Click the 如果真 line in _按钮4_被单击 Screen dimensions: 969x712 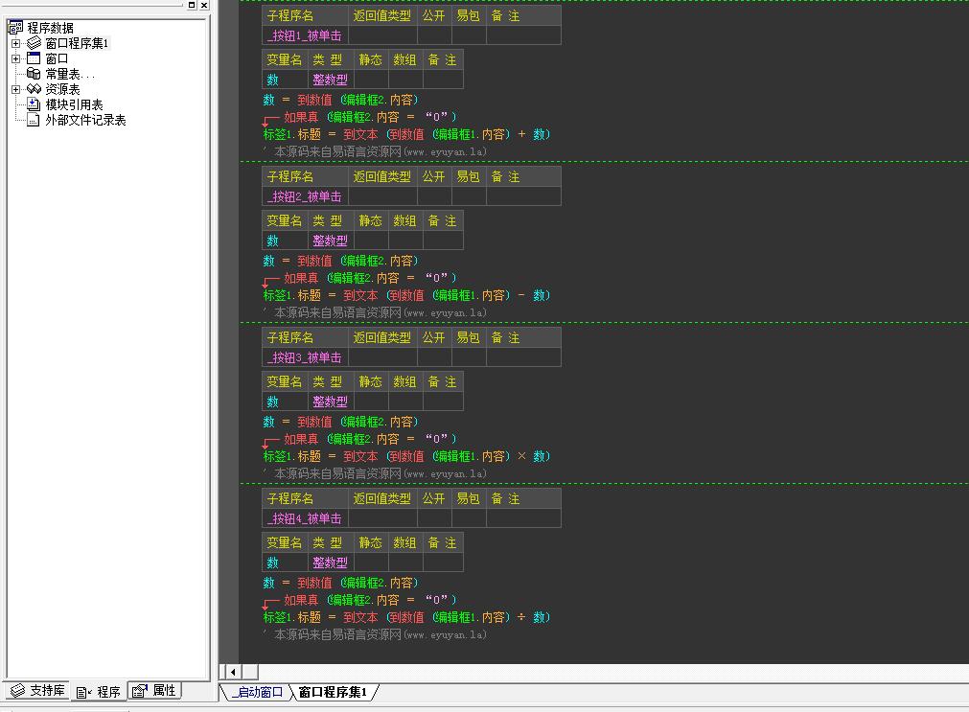(x=370, y=600)
